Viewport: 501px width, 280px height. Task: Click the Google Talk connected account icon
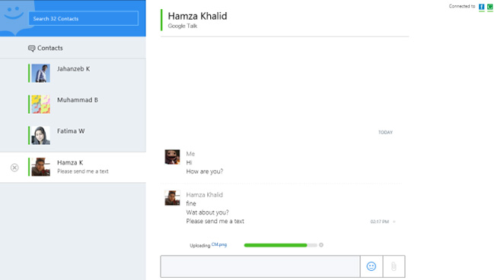pyautogui.click(x=490, y=7)
